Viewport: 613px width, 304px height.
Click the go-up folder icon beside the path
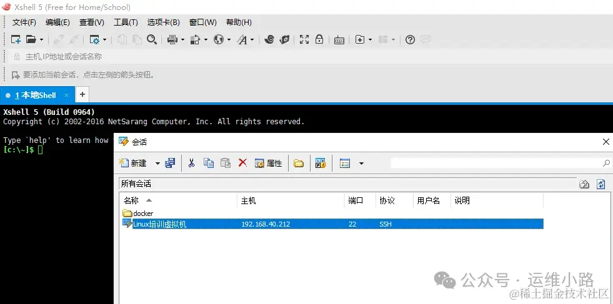[584, 184]
